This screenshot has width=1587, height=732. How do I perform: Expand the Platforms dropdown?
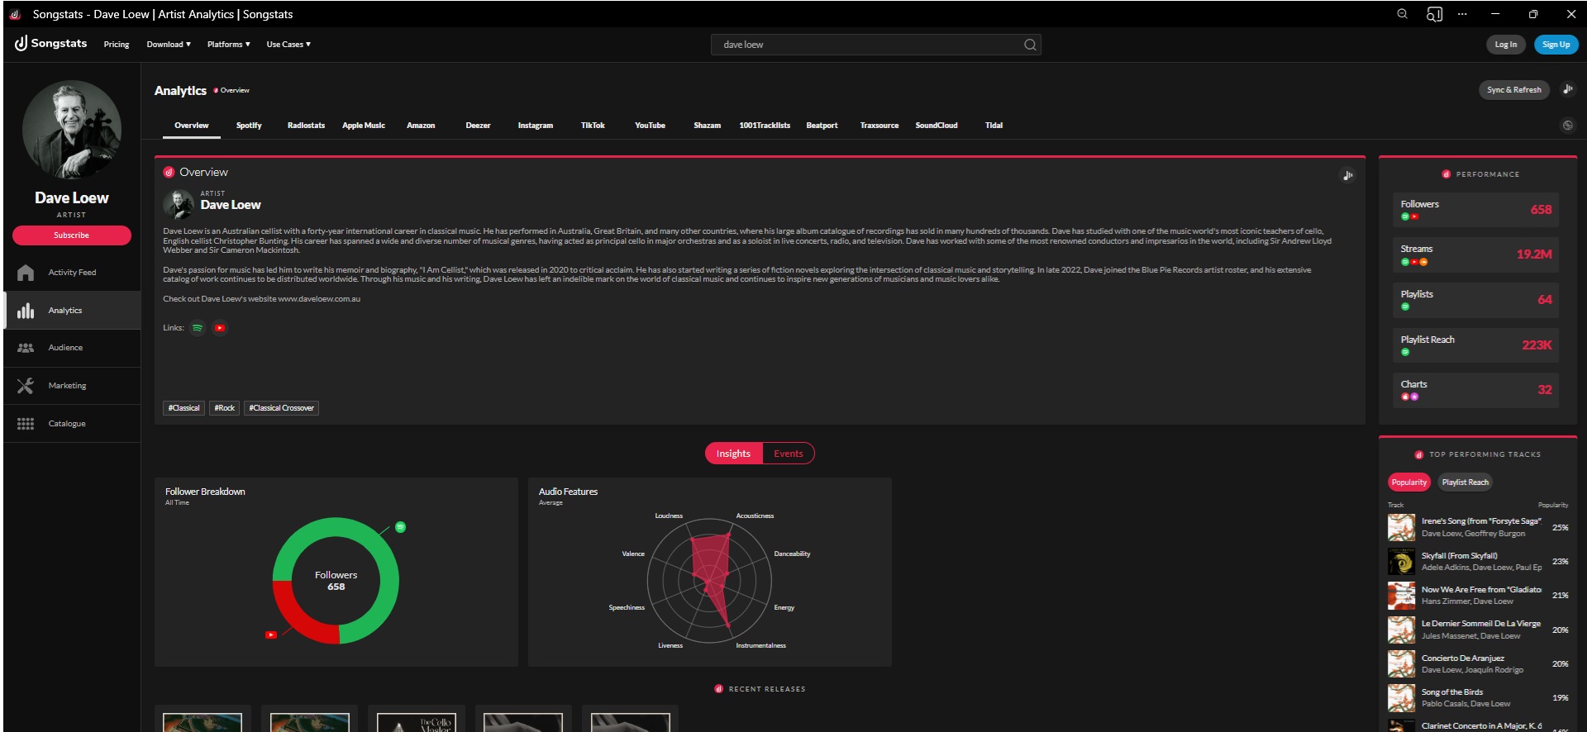(229, 45)
